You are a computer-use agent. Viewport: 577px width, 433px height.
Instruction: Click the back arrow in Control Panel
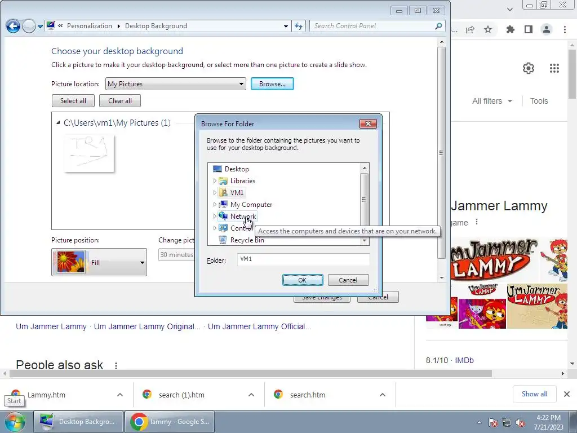14,26
